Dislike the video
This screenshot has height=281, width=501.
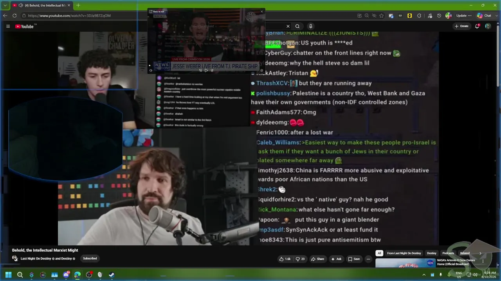click(300, 259)
